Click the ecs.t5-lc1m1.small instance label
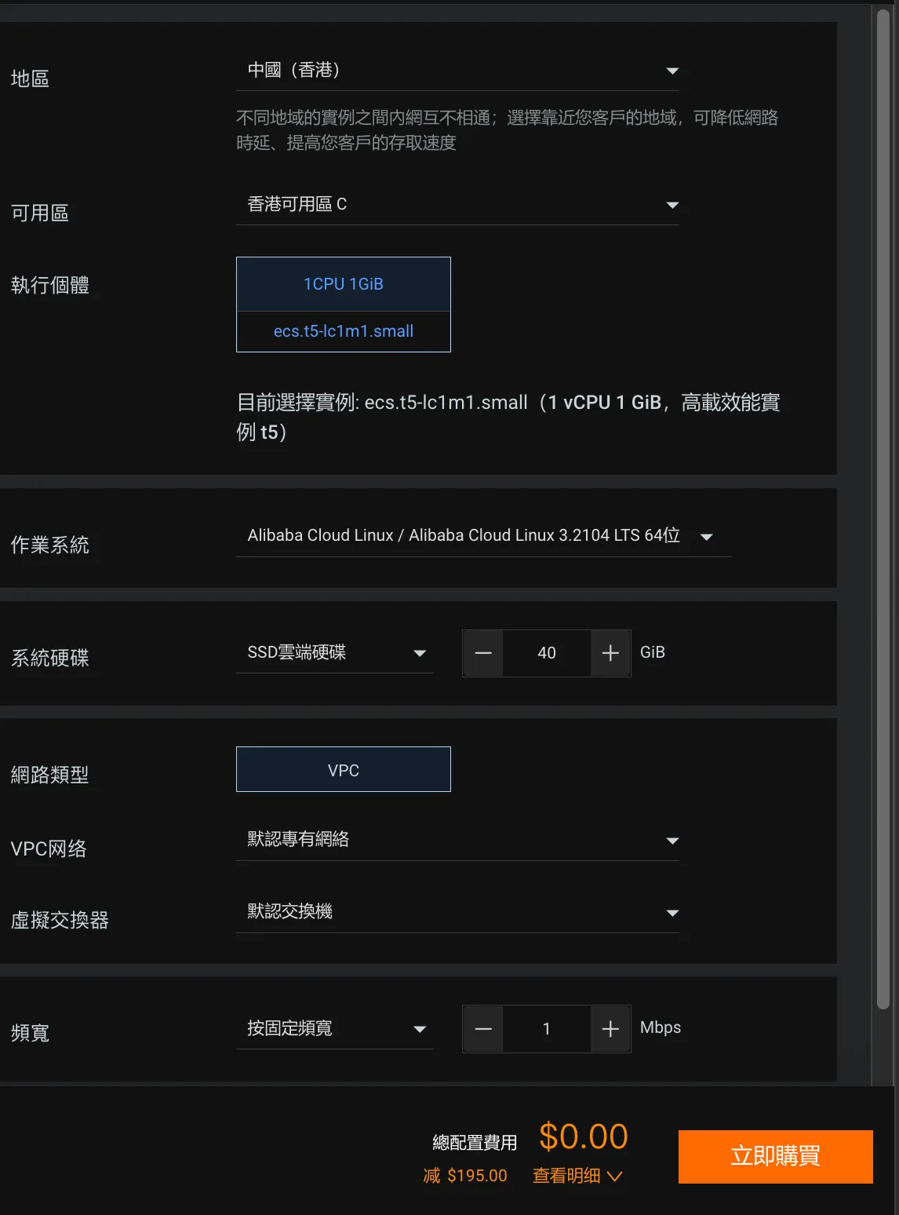The image size is (899, 1215). (x=344, y=331)
